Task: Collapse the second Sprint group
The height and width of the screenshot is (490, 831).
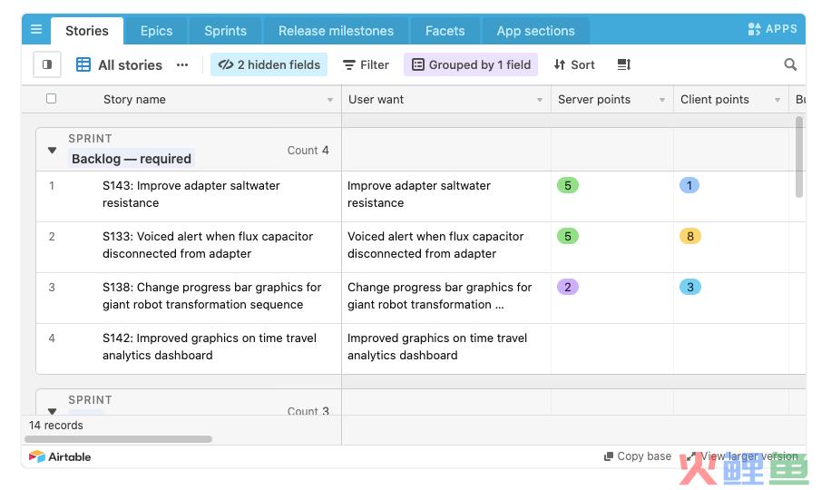Action: [52, 411]
